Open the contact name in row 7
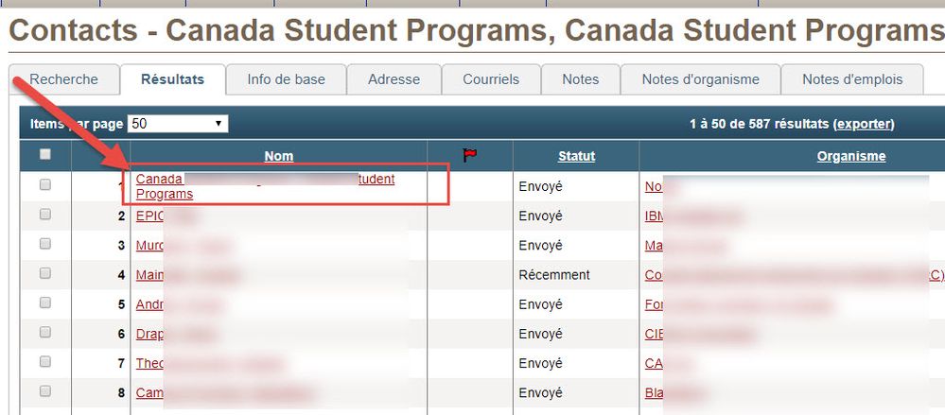This screenshot has width=945, height=415. (x=150, y=364)
